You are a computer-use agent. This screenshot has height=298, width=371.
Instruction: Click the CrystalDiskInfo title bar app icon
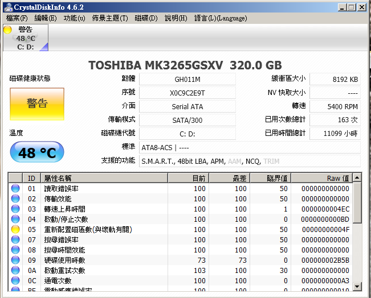[9, 7]
